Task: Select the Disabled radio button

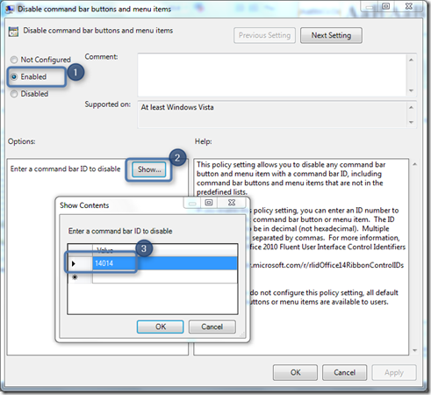Action: (x=14, y=94)
